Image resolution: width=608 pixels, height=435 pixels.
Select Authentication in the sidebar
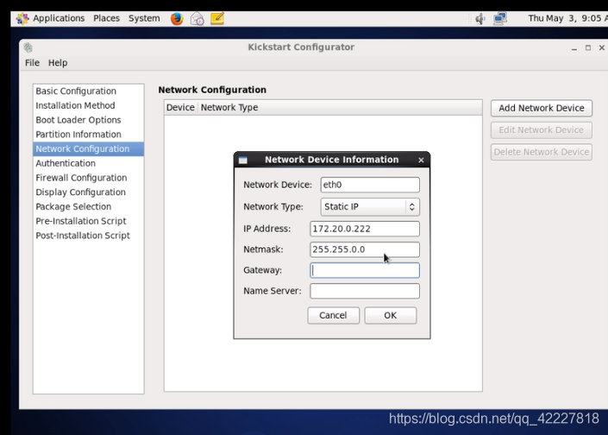[x=89, y=163]
